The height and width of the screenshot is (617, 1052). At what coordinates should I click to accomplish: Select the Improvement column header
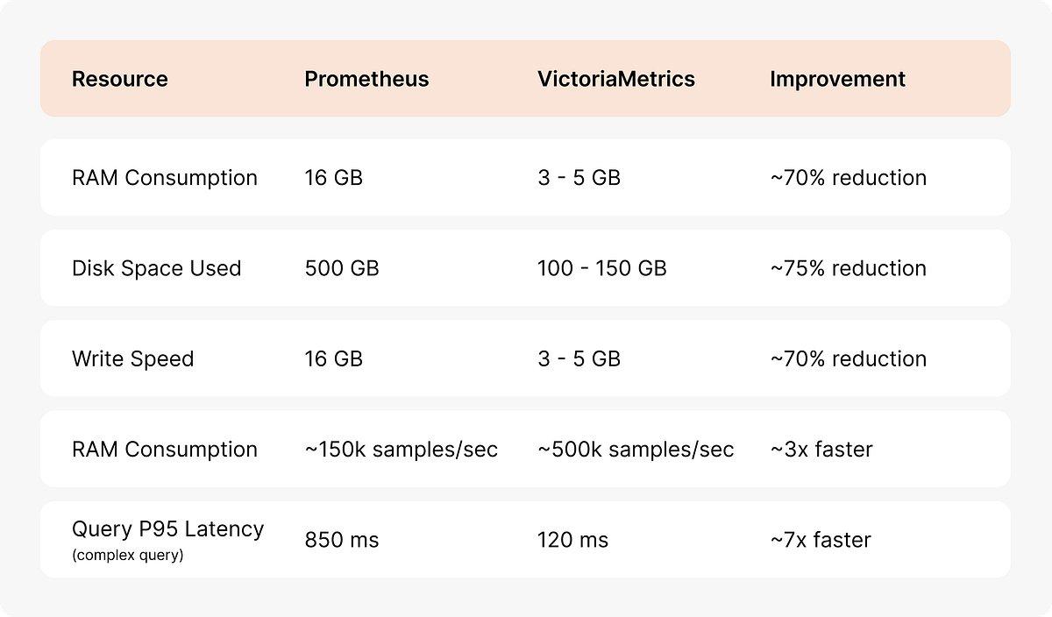(837, 79)
